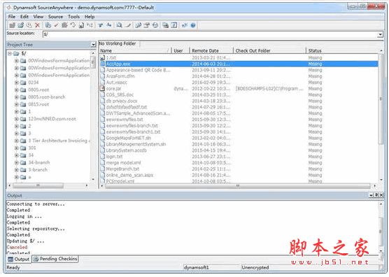Click the blue double-arrow merge toolbar icon
389x277 pixels.
coord(109,25)
